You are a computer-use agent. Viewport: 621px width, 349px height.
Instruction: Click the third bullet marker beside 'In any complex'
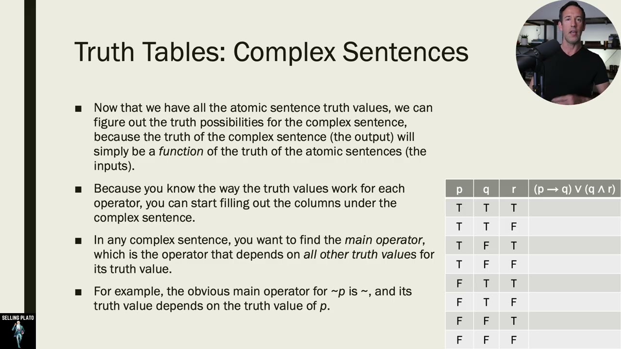pos(78,241)
